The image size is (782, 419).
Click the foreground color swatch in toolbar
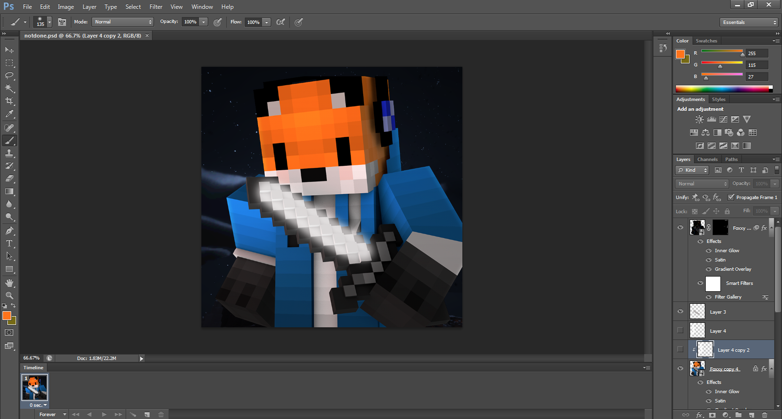[x=6, y=316]
